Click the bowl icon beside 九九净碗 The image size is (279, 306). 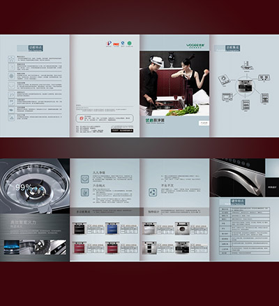85,179
